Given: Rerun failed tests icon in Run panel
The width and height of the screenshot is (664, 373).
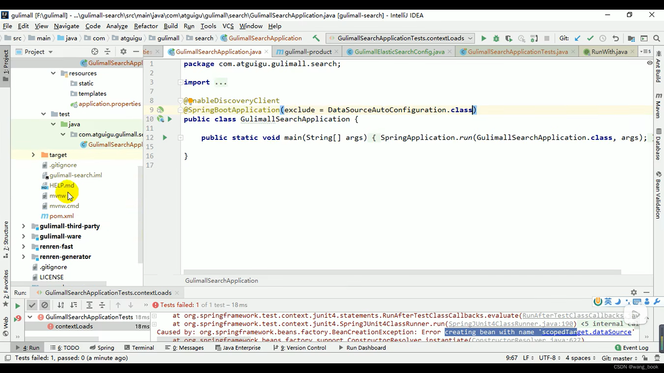Looking at the screenshot, I should click(18, 318).
